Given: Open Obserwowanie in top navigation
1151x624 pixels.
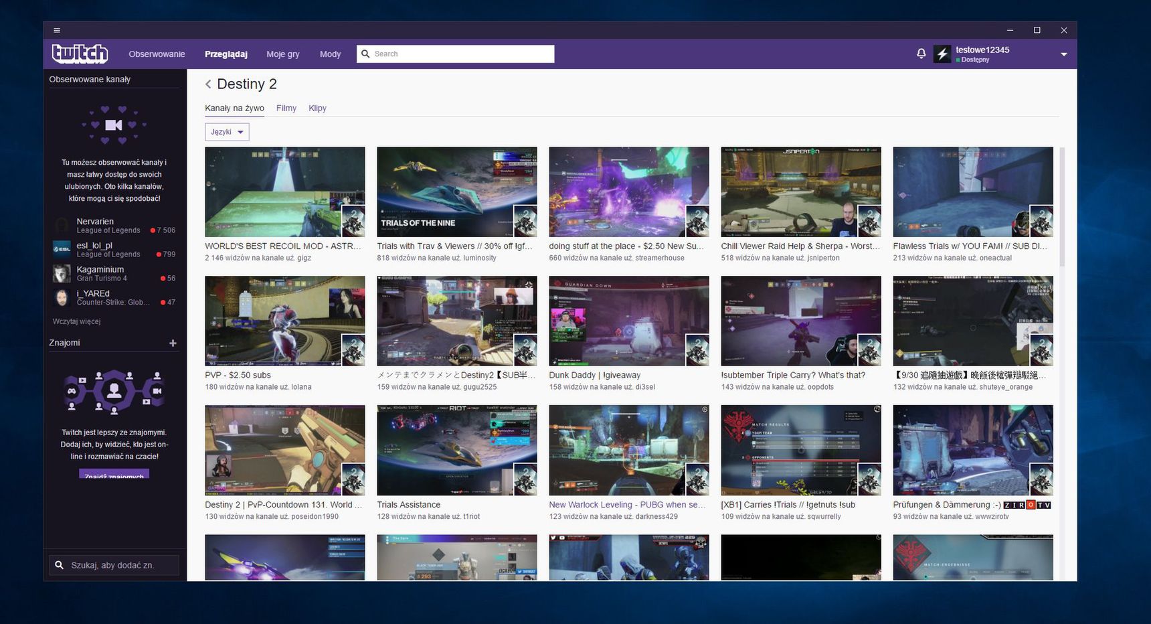Looking at the screenshot, I should click(x=157, y=54).
